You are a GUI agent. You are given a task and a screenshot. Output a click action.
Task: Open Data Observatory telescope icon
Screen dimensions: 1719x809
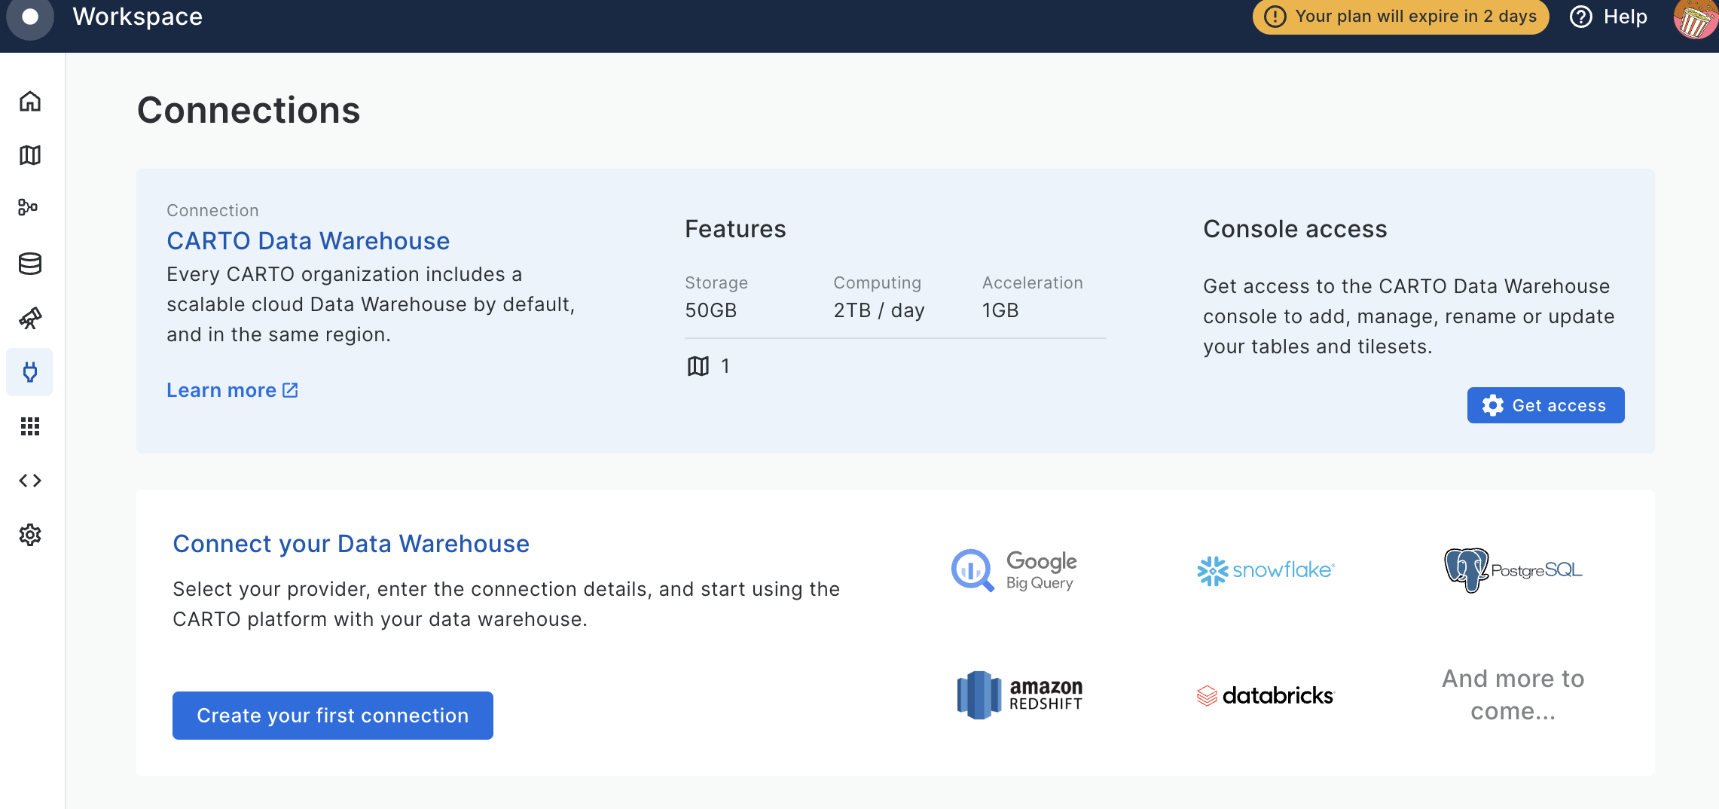tap(30, 318)
